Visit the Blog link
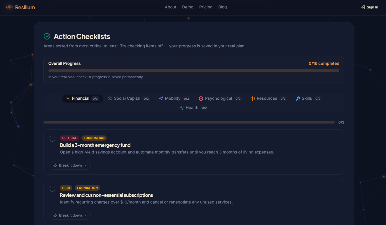386x225 pixels. [222, 7]
